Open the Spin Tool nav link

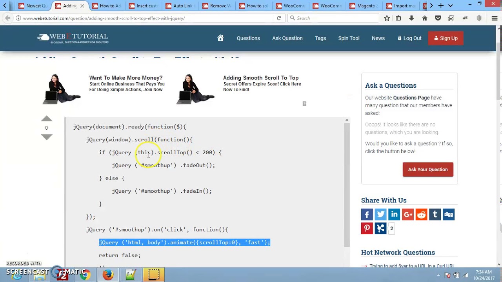pyautogui.click(x=349, y=38)
